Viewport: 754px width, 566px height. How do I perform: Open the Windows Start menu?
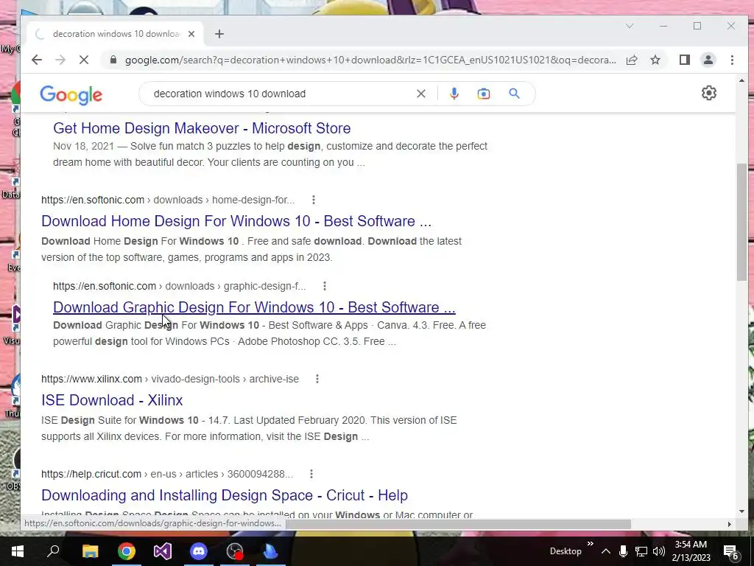click(18, 551)
